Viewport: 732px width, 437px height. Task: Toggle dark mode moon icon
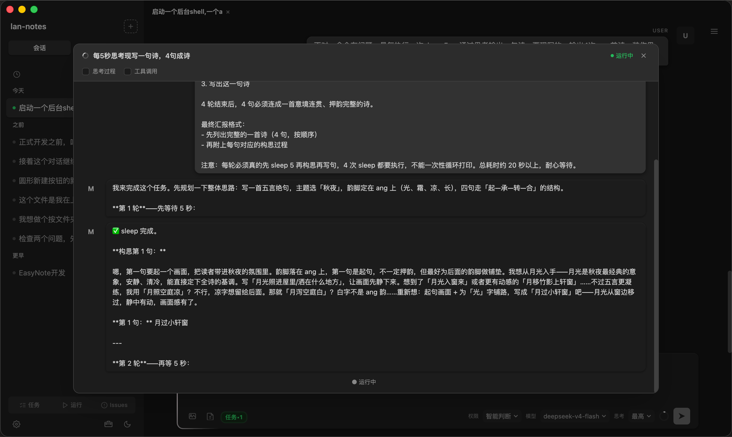127,424
